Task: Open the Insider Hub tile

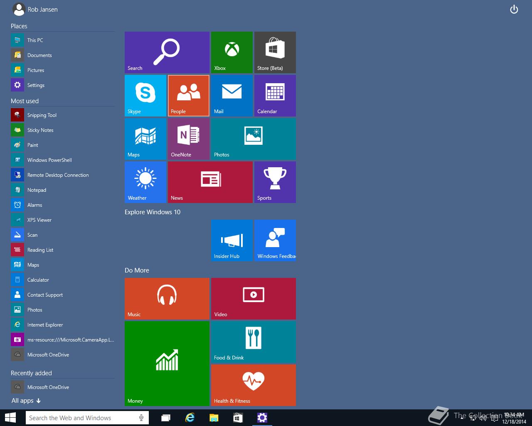Action: coord(232,240)
